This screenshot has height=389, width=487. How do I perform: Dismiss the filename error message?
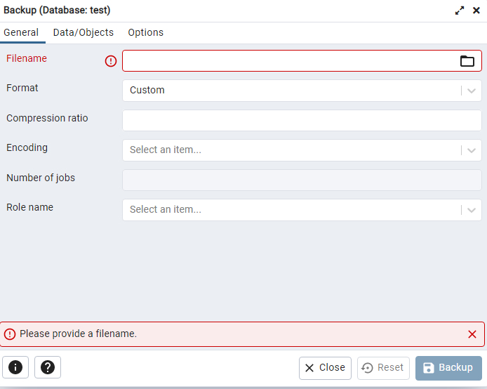click(472, 334)
